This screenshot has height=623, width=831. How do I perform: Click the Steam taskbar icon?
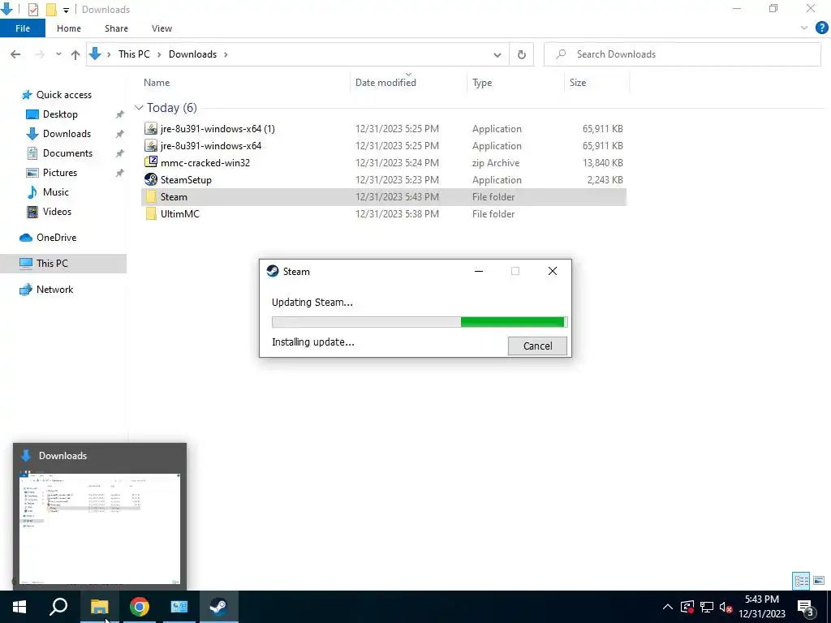[218, 607]
